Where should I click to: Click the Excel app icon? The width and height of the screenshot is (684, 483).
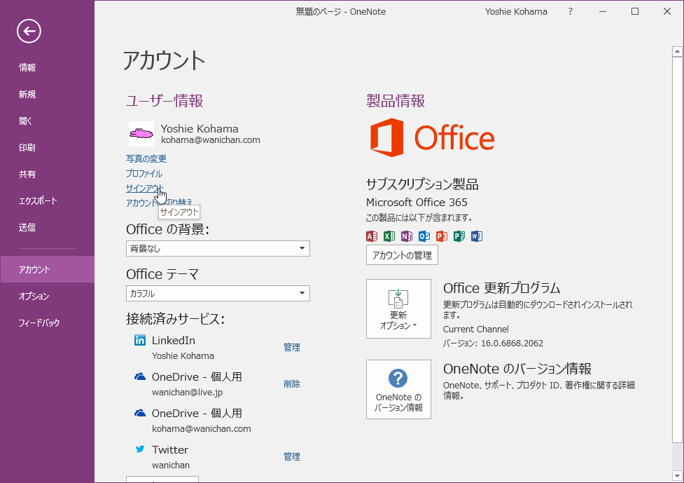click(x=389, y=236)
